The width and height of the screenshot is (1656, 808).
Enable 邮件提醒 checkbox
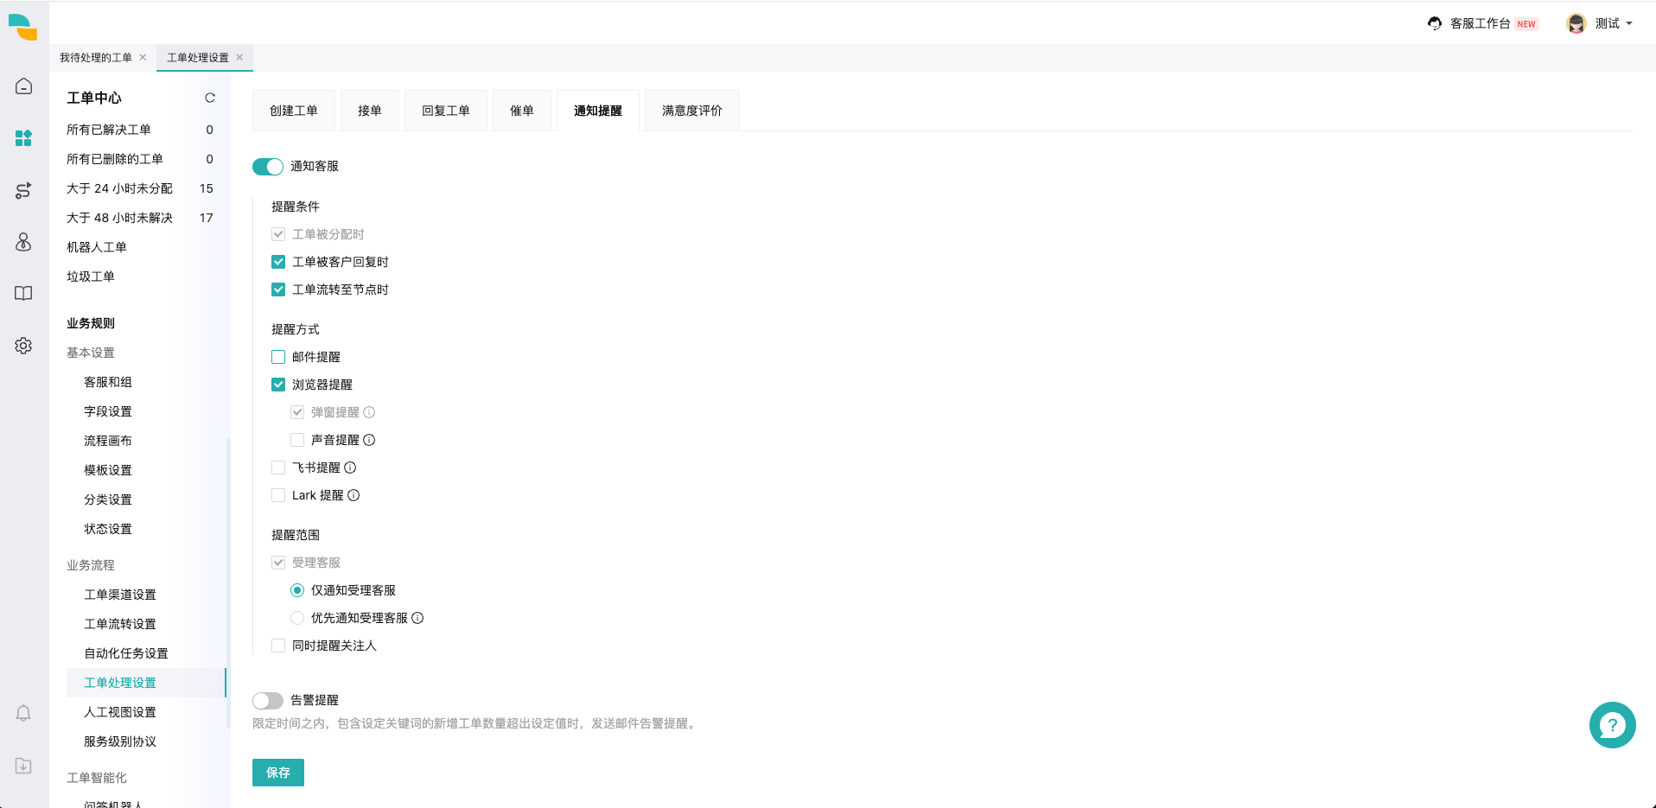pos(278,357)
